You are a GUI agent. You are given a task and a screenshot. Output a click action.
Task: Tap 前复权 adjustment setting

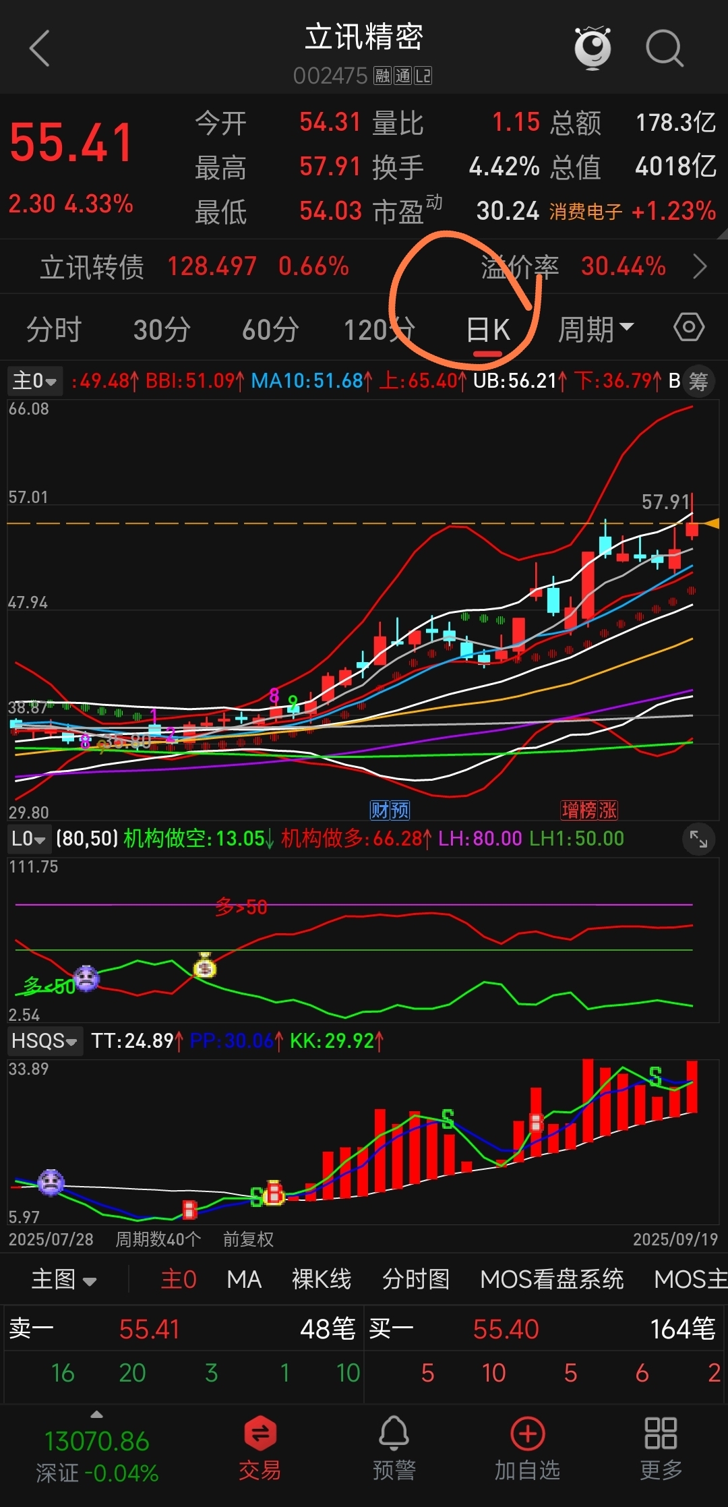pos(249,1239)
